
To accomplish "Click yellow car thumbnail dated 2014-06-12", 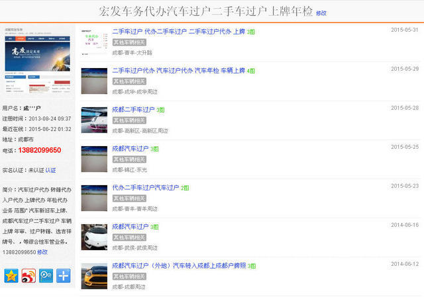I will pos(94,276).
